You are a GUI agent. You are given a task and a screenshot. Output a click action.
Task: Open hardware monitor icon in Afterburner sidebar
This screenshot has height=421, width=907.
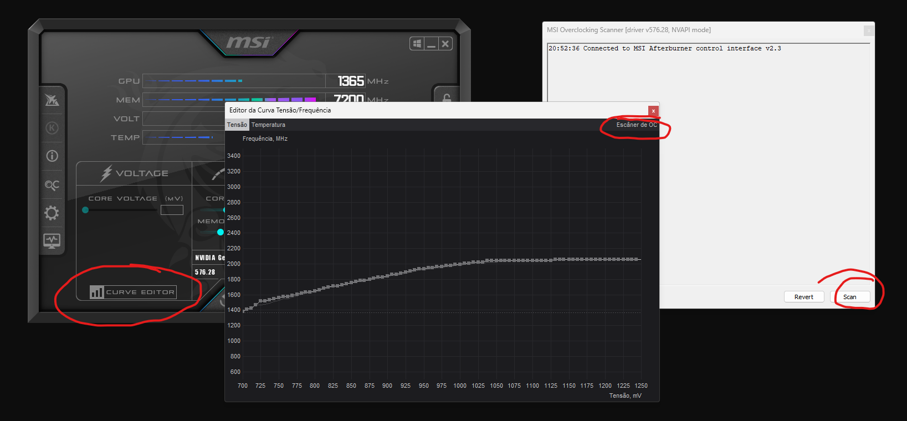click(x=52, y=241)
